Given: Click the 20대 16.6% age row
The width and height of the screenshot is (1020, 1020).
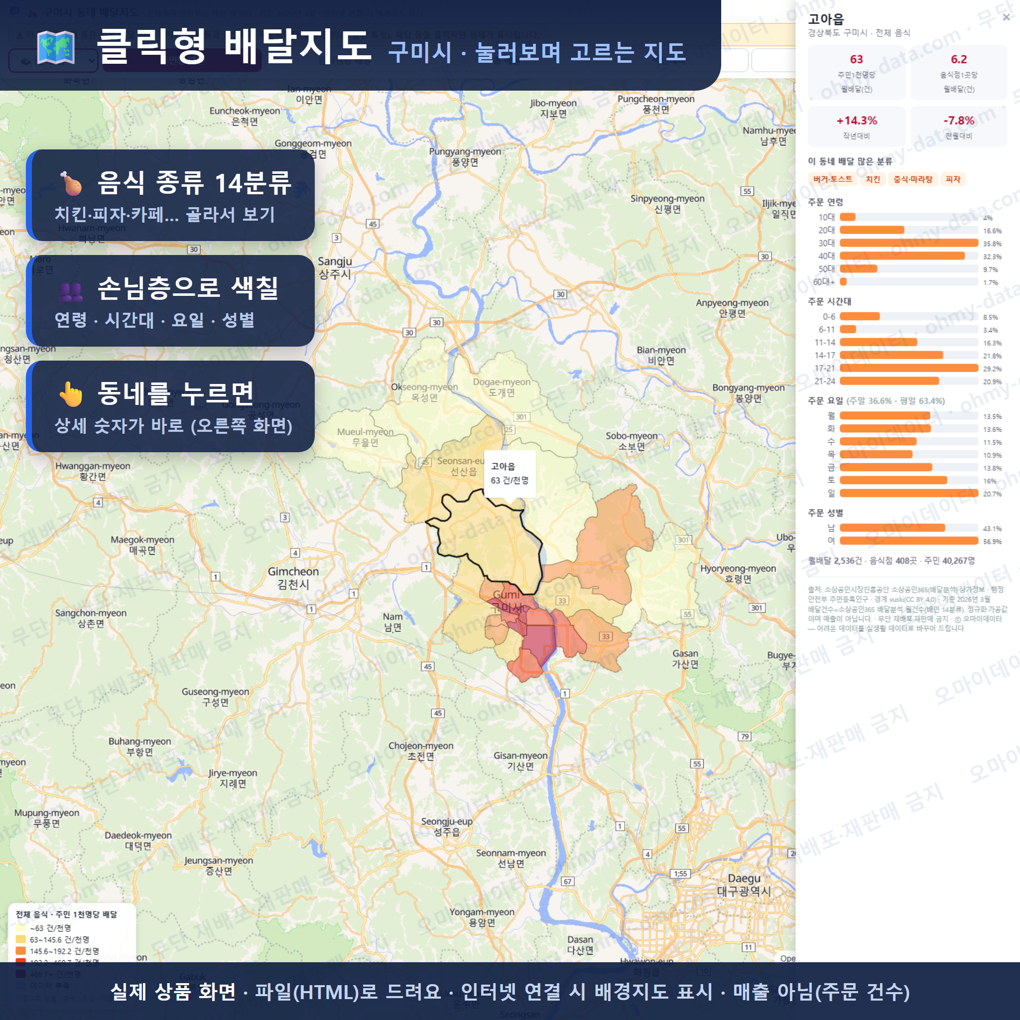Looking at the screenshot, I should 907,230.
